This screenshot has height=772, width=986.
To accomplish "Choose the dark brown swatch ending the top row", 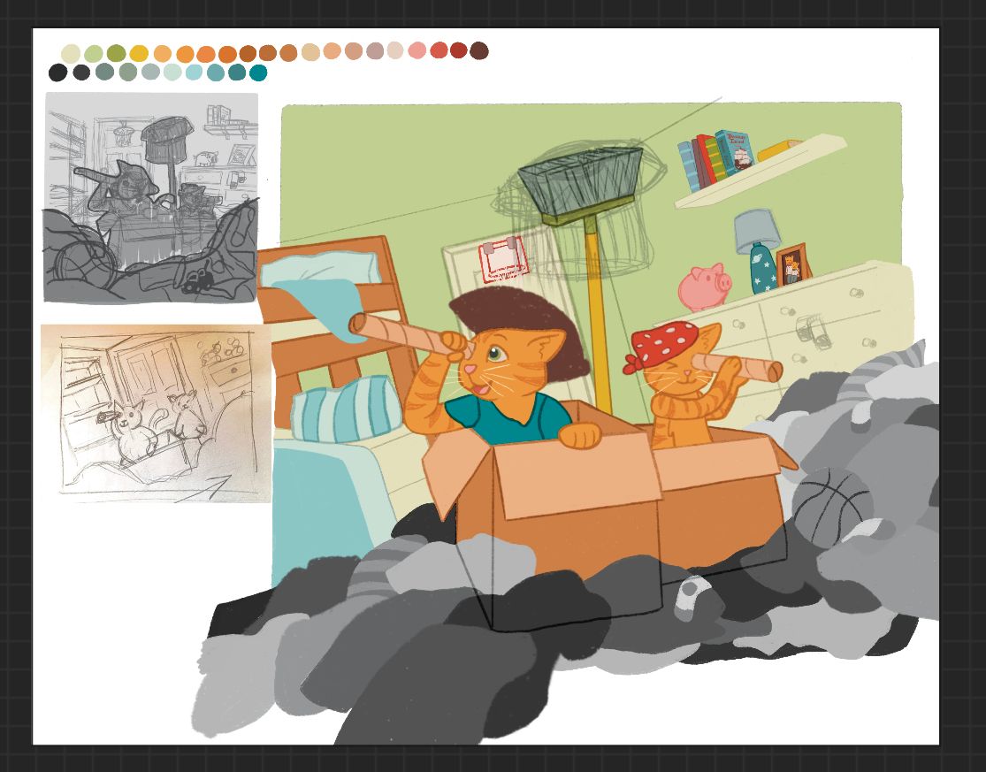I will [x=479, y=50].
